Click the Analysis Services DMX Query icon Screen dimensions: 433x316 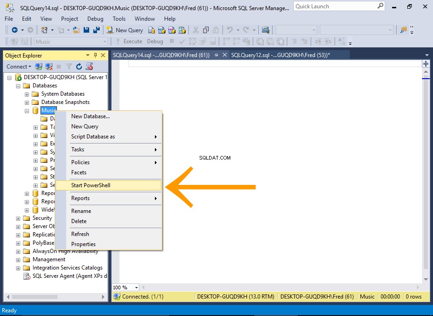(x=172, y=30)
